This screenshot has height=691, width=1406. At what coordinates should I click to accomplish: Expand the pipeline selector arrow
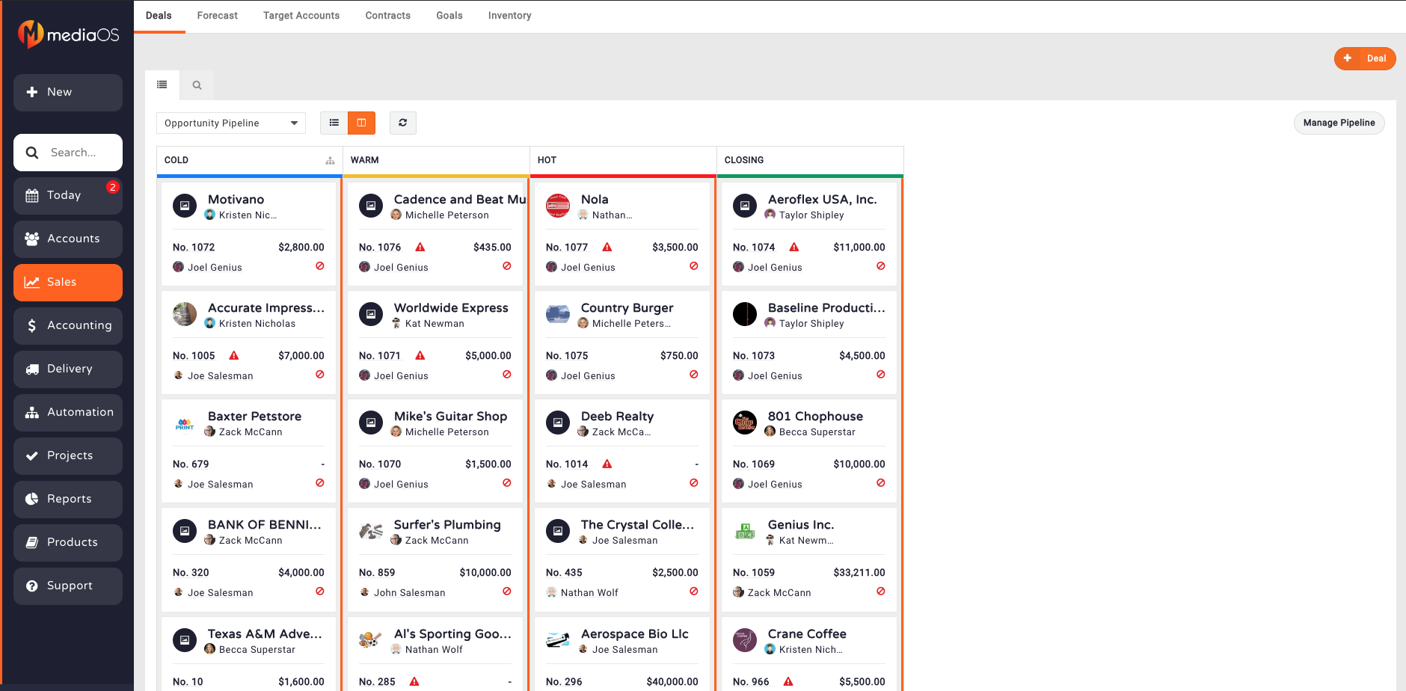pos(295,123)
